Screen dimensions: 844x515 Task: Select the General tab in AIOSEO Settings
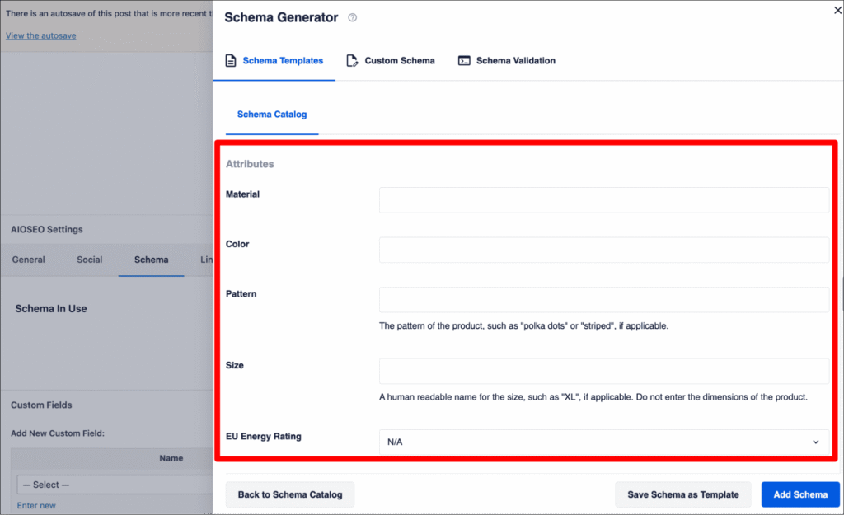(x=29, y=260)
